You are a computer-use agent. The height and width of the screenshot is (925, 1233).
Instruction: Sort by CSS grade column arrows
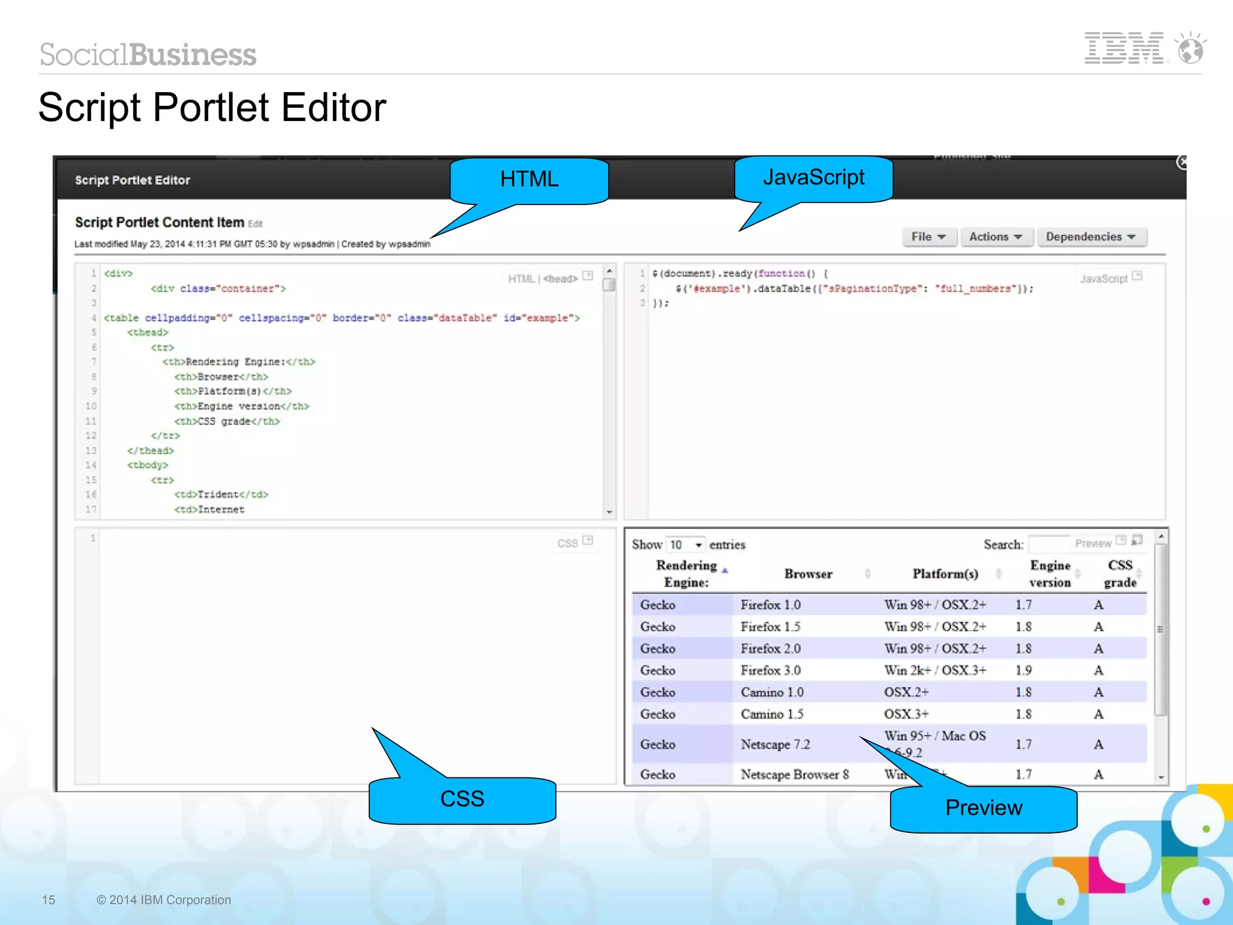click(x=1138, y=574)
